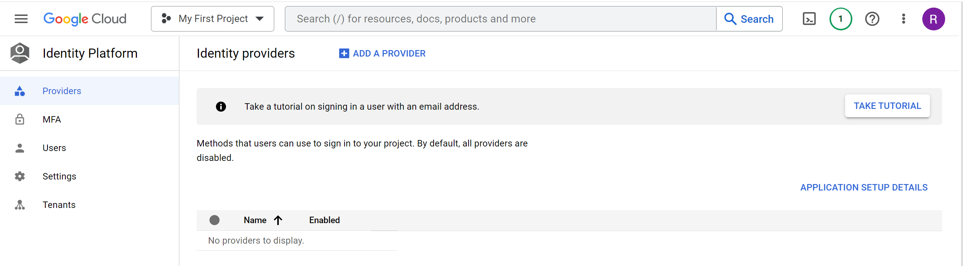Click the tutorial info icon
The image size is (963, 266).
[x=221, y=107]
